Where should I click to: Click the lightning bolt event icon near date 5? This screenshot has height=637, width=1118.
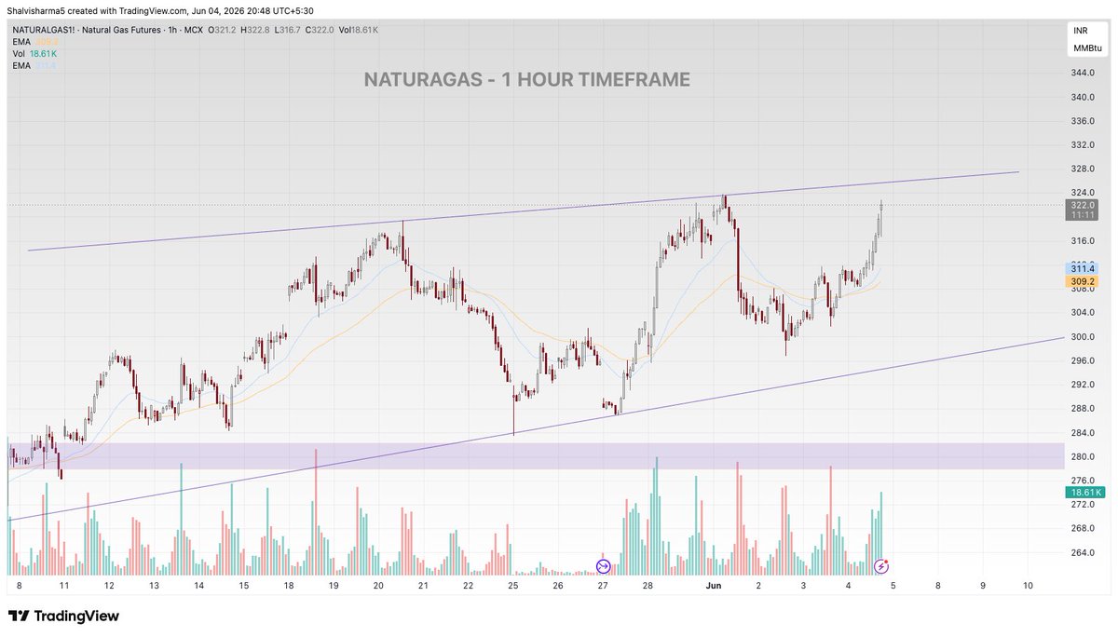point(881,566)
